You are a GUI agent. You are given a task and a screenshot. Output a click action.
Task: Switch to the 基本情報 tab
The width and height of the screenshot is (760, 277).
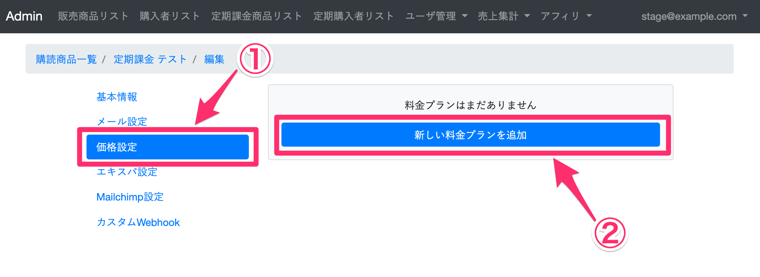click(x=117, y=97)
